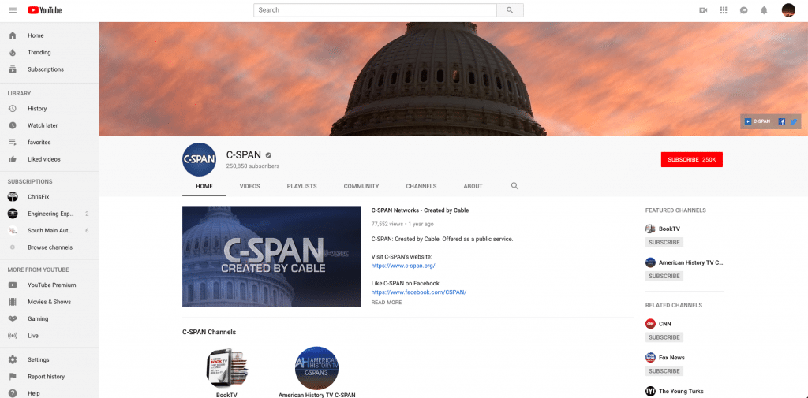
Task: Open Engineering Exp... subscription
Action: [x=49, y=214]
